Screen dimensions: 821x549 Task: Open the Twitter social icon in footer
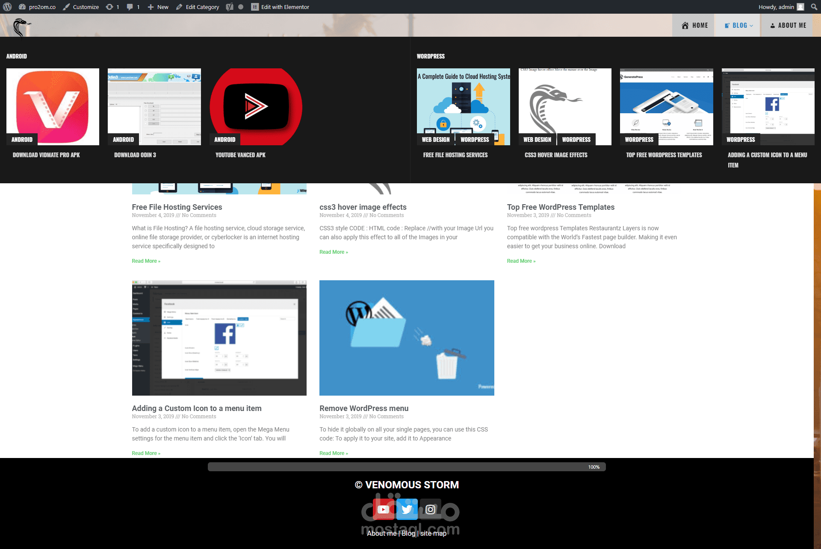point(407,509)
